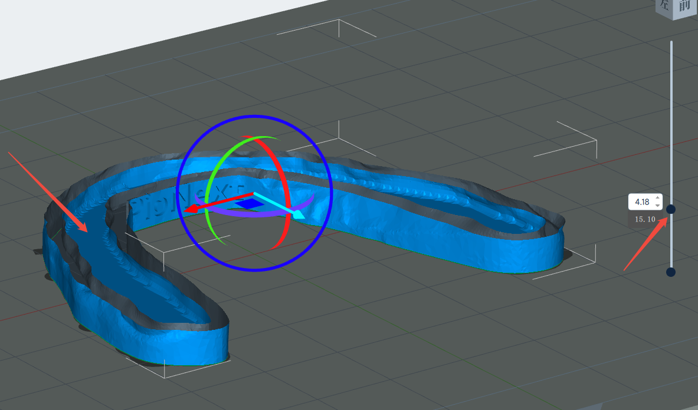Decrease layer value with stepper down arrow

pyautogui.click(x=658, y=205)
